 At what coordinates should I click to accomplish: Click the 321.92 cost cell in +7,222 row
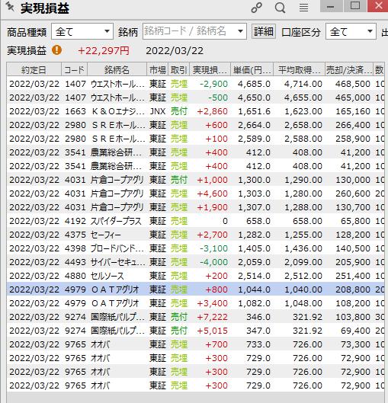tap(307, 317)
